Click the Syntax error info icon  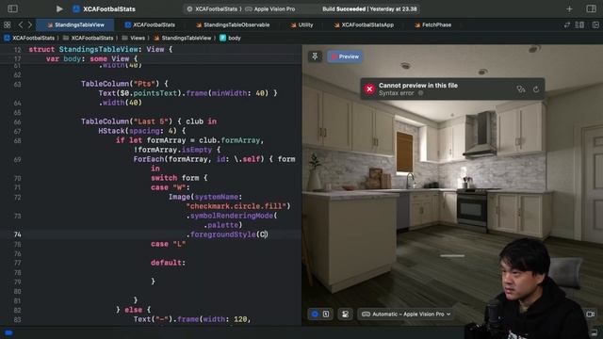click(x=421, y=93)
